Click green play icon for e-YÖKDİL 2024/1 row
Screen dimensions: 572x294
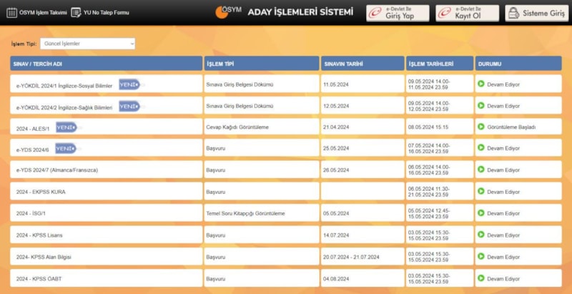tap(481, 84)
